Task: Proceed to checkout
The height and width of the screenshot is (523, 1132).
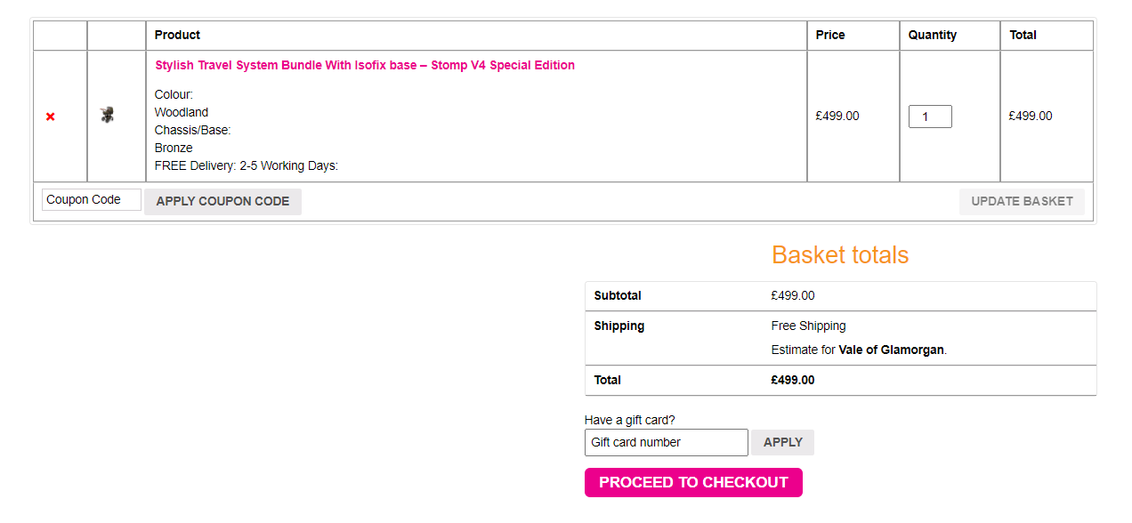Action: (x=693, y=482)
